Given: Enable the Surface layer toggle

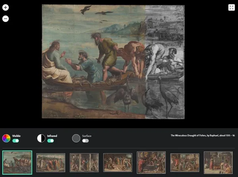Looking at the screenshot, I should (x=85, y=141).
